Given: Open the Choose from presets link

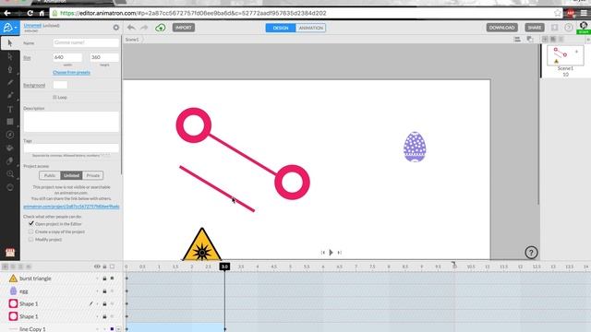Looking at the screenshot, I should (x=72, y=72).
